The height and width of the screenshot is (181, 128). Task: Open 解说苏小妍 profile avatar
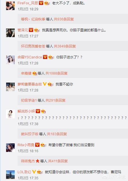(x=10, y=114)
